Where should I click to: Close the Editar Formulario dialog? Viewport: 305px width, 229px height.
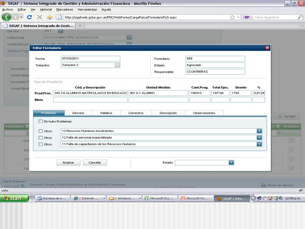(267, 48)
